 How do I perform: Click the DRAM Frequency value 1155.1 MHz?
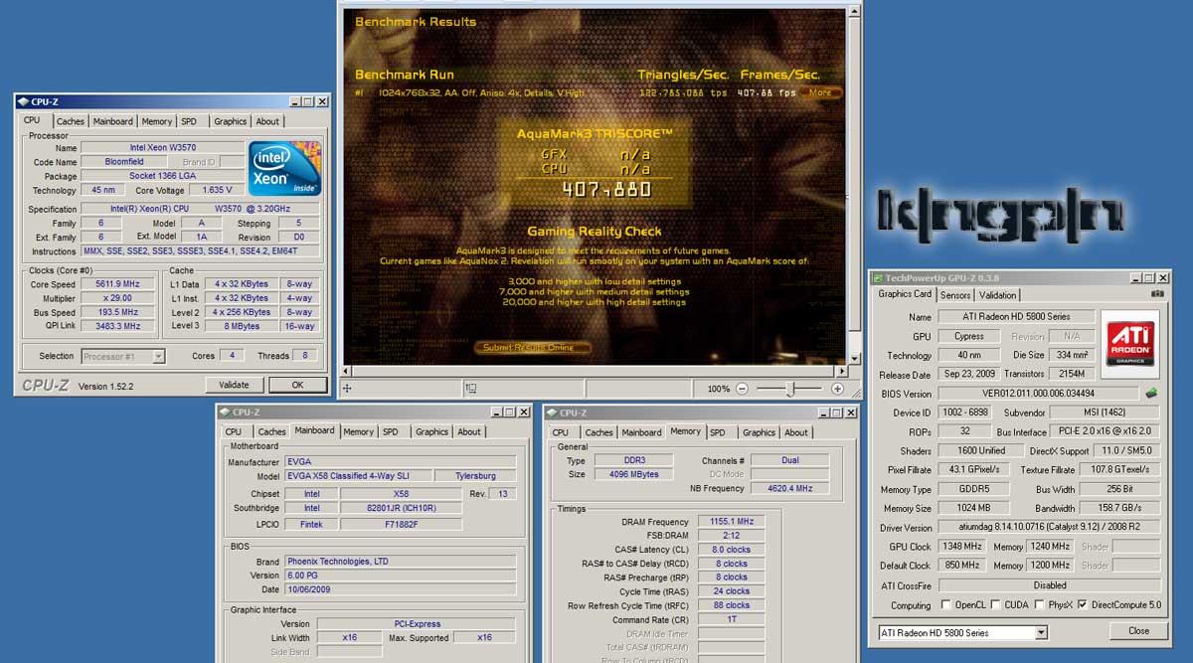point(729,522)
